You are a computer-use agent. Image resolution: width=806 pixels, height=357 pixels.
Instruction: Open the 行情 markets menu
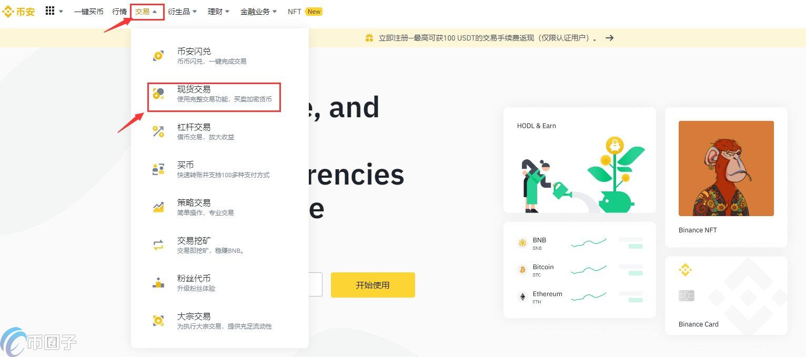point(119,11)
